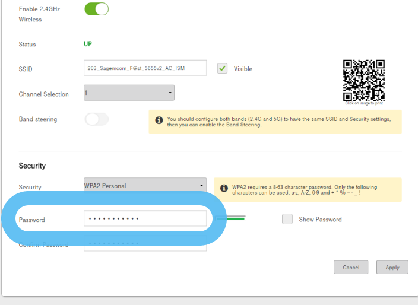Click the 'Click on image to print' caption
The width and height of the screenshot is (418, 305).
click(x=365, y=103)
